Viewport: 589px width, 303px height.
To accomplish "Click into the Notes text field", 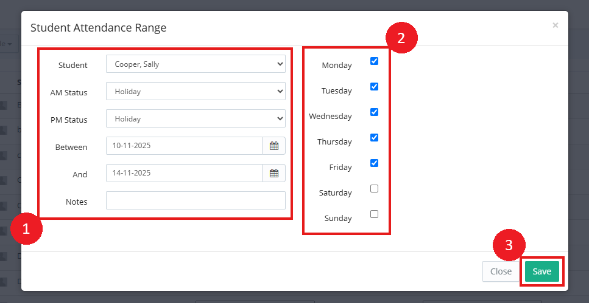I will tap(196, 201).
